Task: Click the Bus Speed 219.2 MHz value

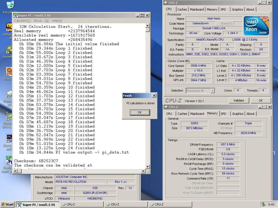Action: [198, 75]
